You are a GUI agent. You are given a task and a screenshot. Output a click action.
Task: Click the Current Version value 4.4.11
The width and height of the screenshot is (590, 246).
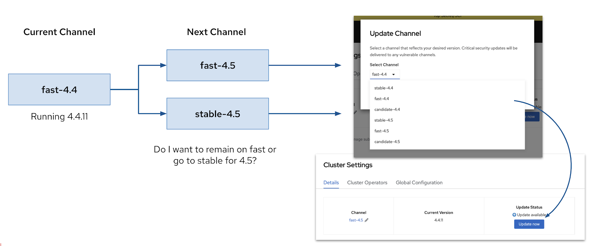click(438, 220)
